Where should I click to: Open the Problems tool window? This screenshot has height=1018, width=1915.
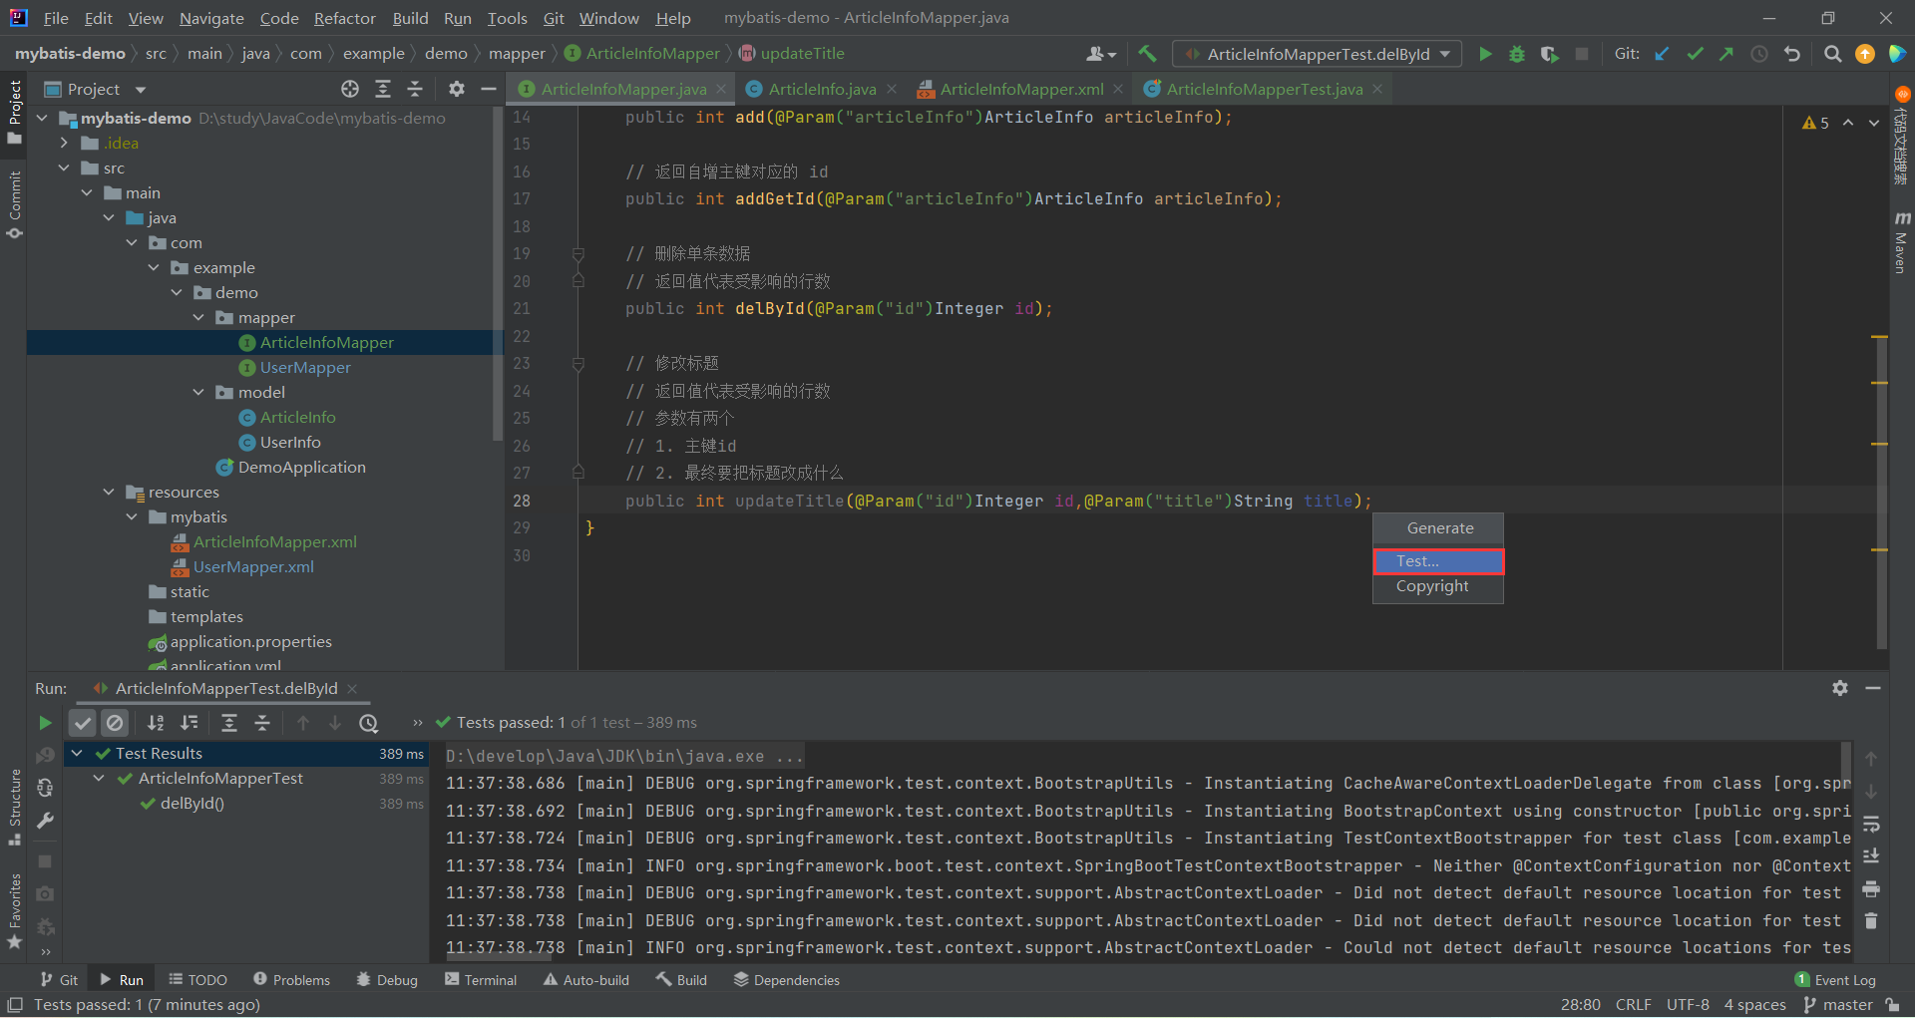pyautogui.click(x=291, y=980)
